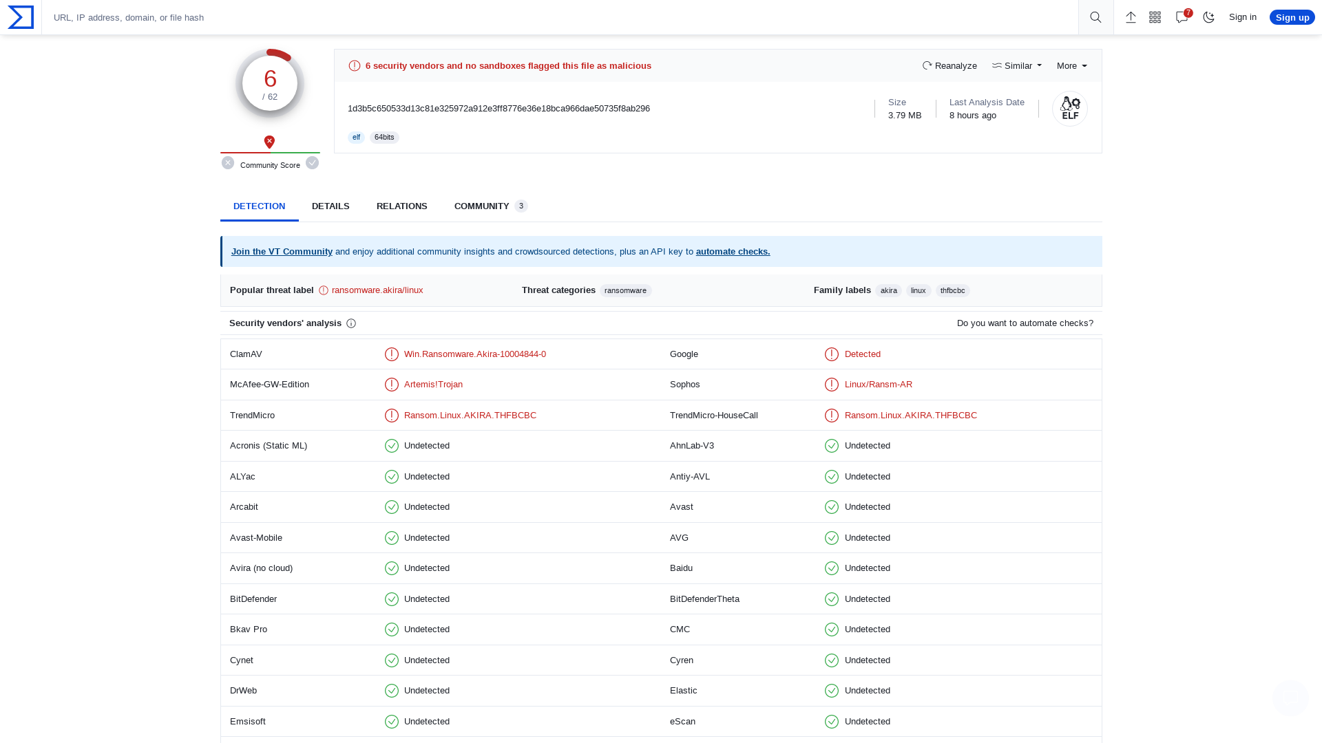Click the ELF file type icon
Viewport: 1322px width, 743px height.
coord(1070,109)
